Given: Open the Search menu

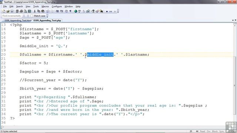Looking at the screenshot, I should pyautogui.click(x=19, y=7).
